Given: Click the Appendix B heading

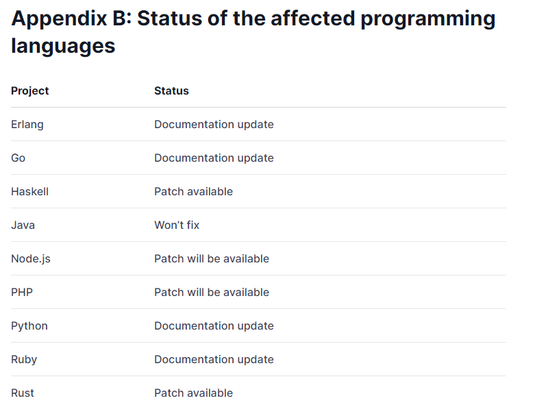Looking at the screenshot, I should pos(253,32).
